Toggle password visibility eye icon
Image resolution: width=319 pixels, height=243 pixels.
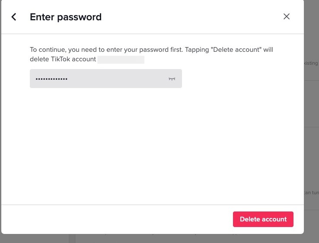point(172,79)
